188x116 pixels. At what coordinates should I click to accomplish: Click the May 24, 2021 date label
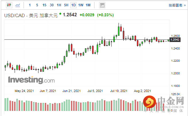click(24, 91)
